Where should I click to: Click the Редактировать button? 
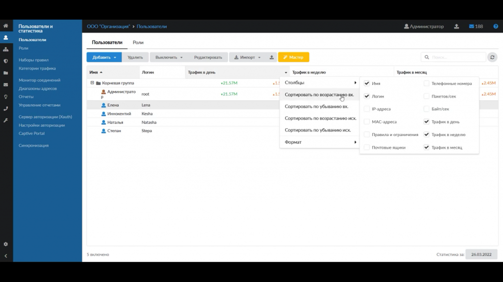click(208, 57)
